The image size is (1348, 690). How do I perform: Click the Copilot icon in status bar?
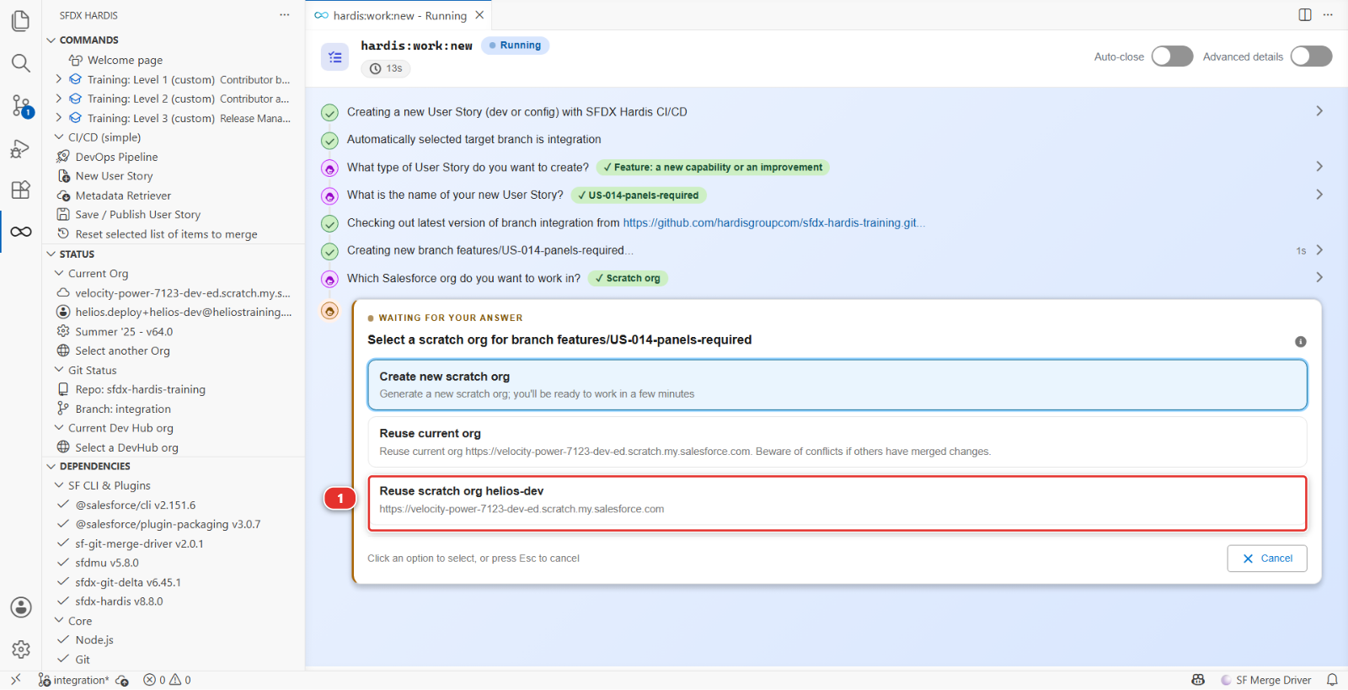tap(1198, 680)
